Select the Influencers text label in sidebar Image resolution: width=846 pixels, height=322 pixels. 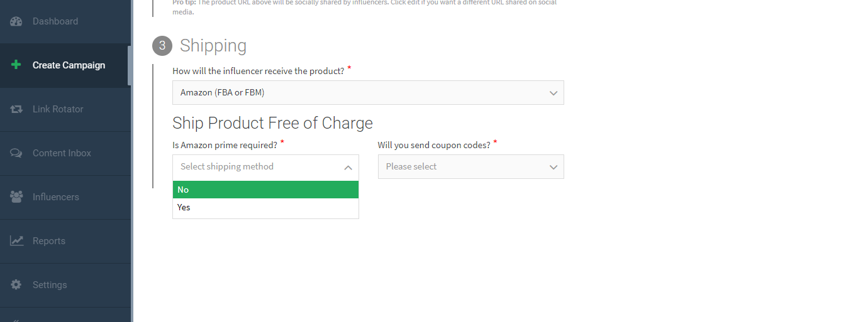point(56,197)
